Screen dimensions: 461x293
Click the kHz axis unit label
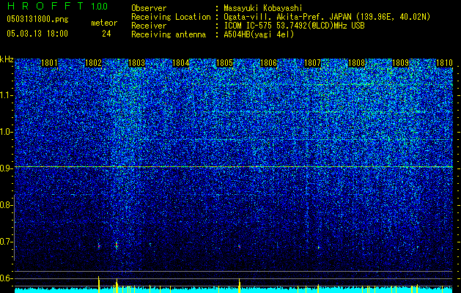coord(7,59)
